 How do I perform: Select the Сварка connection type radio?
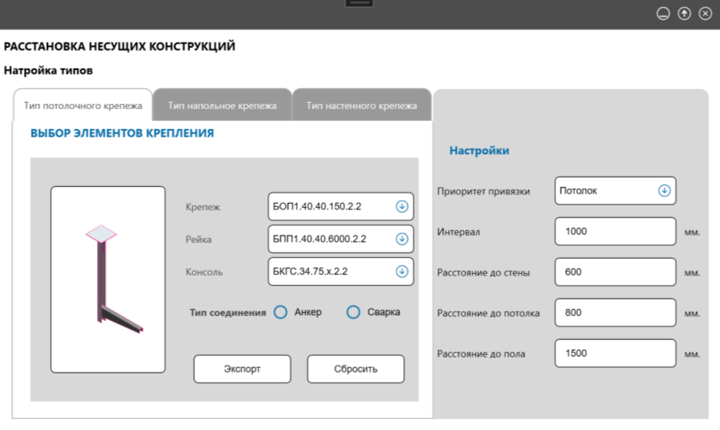[353, 312]
